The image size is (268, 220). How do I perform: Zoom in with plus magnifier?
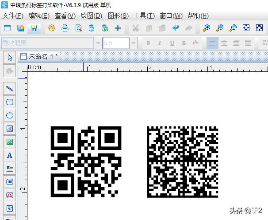207,28
